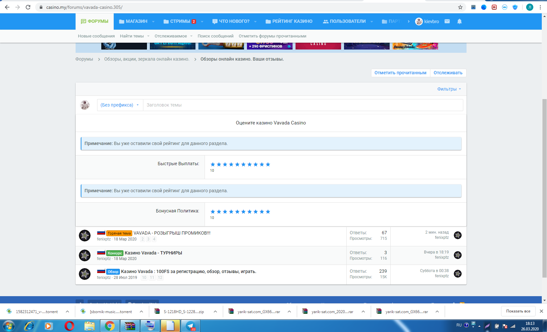Open Chrome profile avatar "Л"
The width and height of the screenshot is (547, 332).
pyautogui.click(x=530, y=7)
